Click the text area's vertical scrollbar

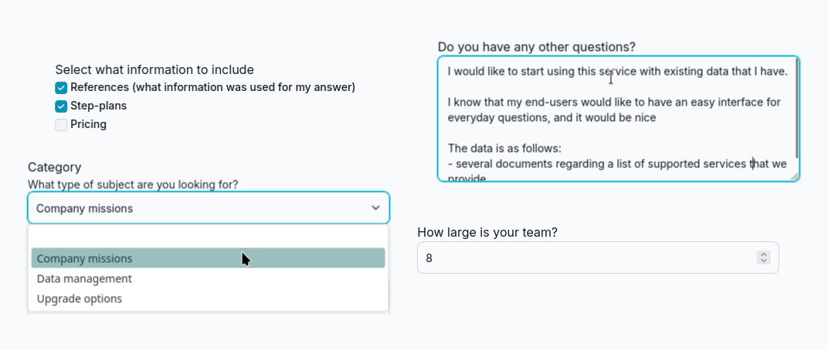pos(796,108)
